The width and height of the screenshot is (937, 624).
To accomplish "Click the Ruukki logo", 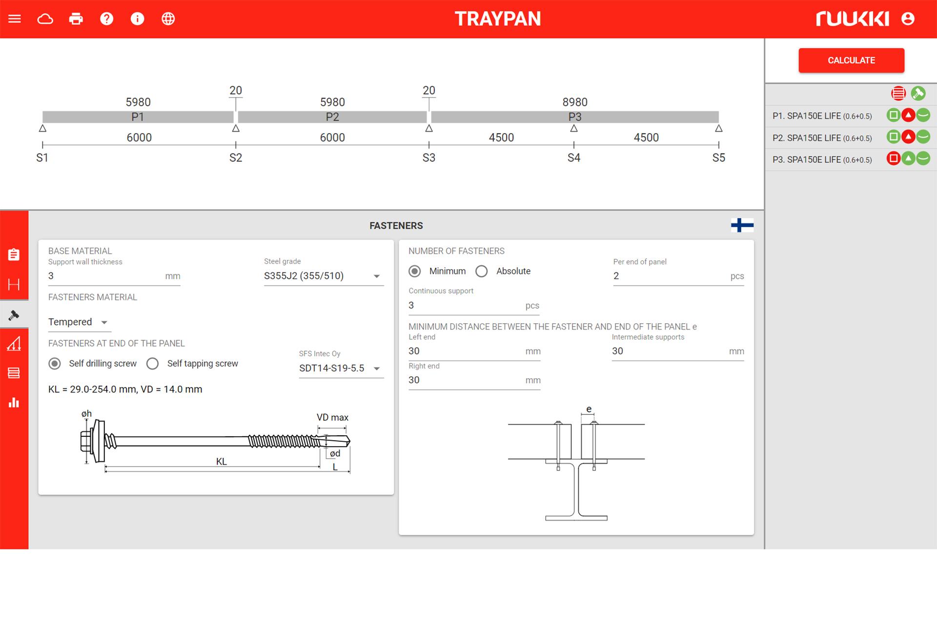I will click(852, 19).
